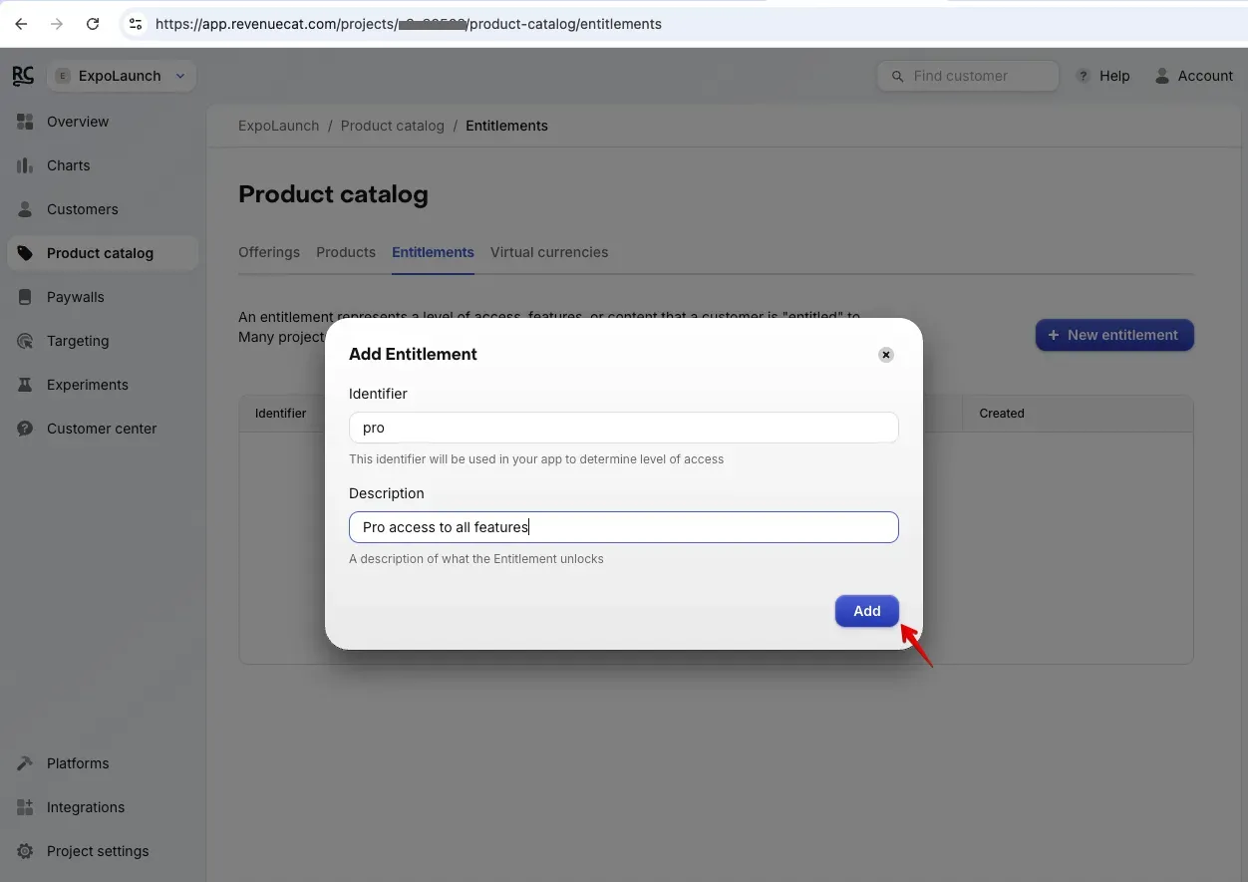Click the Add Entitlement dialog title
This screenshot has width=1248, height=882.
pos(413,354)
